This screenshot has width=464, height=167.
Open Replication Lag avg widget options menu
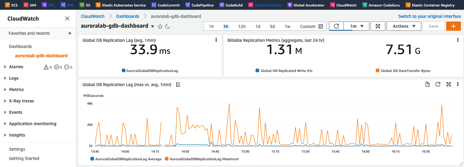pyautogui.click(x=216, y=40)
